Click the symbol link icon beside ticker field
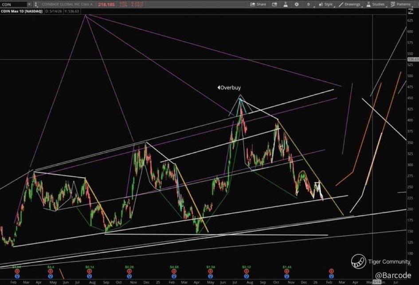This screenshot has height=285, width=419. (36, 4)
